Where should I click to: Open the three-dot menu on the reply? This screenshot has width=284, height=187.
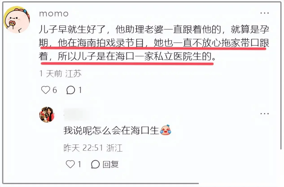265,114
